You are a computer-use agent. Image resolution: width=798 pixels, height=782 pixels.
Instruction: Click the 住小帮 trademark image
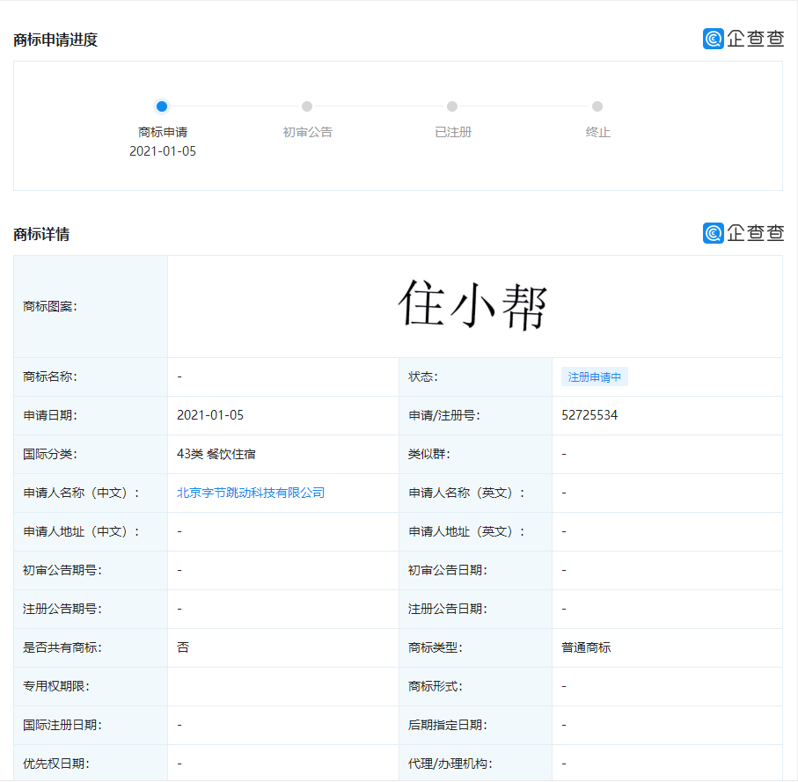click(473, 306)
